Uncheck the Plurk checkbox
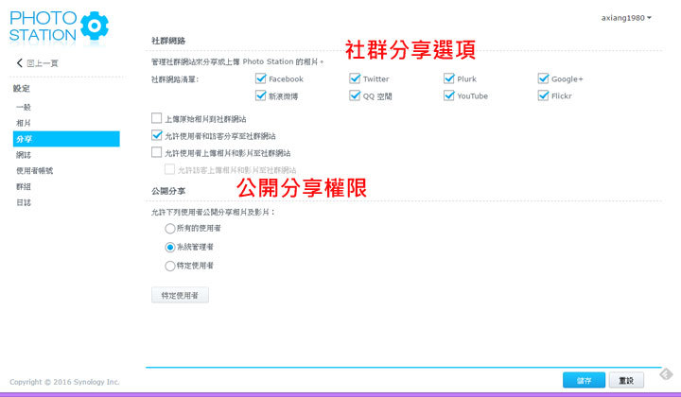This screenshot has height=397, width=681. [x=449, y=78]
